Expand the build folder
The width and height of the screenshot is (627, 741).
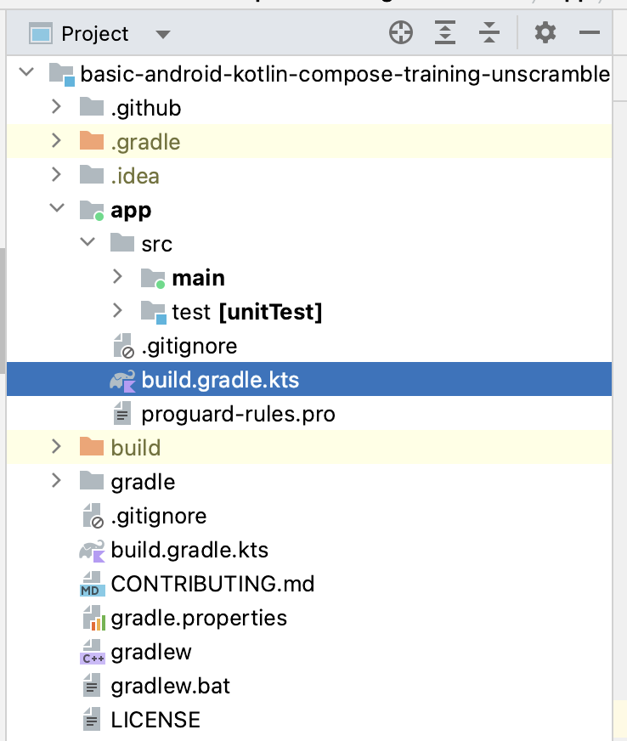click(56, 447)
